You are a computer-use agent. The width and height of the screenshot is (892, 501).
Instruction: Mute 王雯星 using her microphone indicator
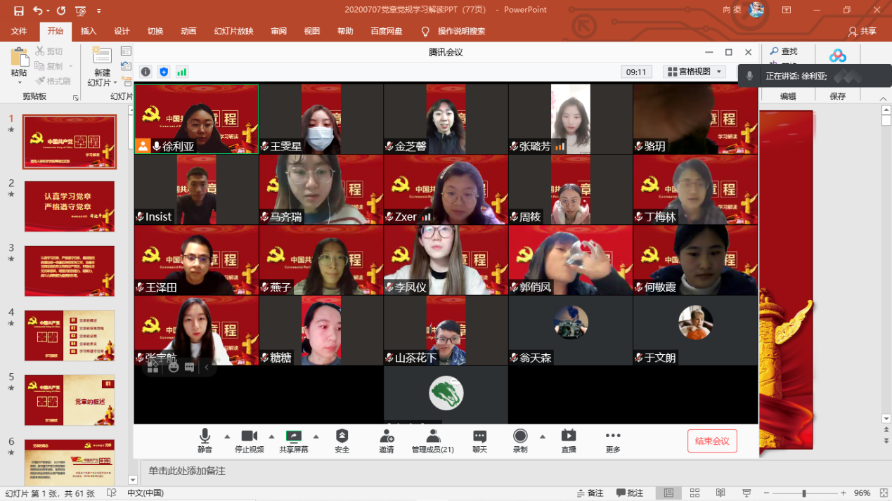pyautogui.click(x=265, y=145)
